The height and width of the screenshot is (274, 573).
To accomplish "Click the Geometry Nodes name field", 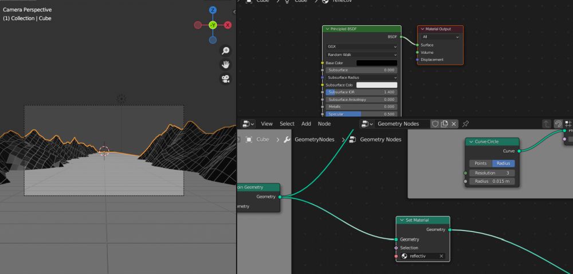I will pos(402,124).
